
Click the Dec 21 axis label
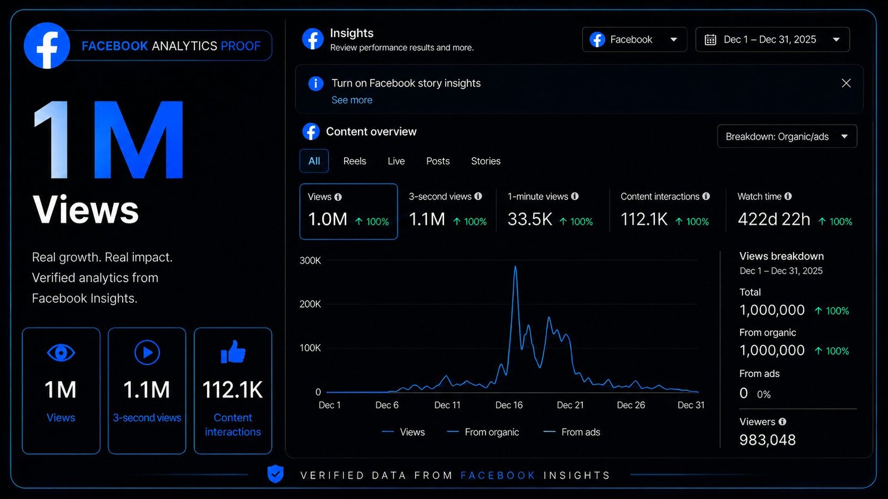pos(570,405)
